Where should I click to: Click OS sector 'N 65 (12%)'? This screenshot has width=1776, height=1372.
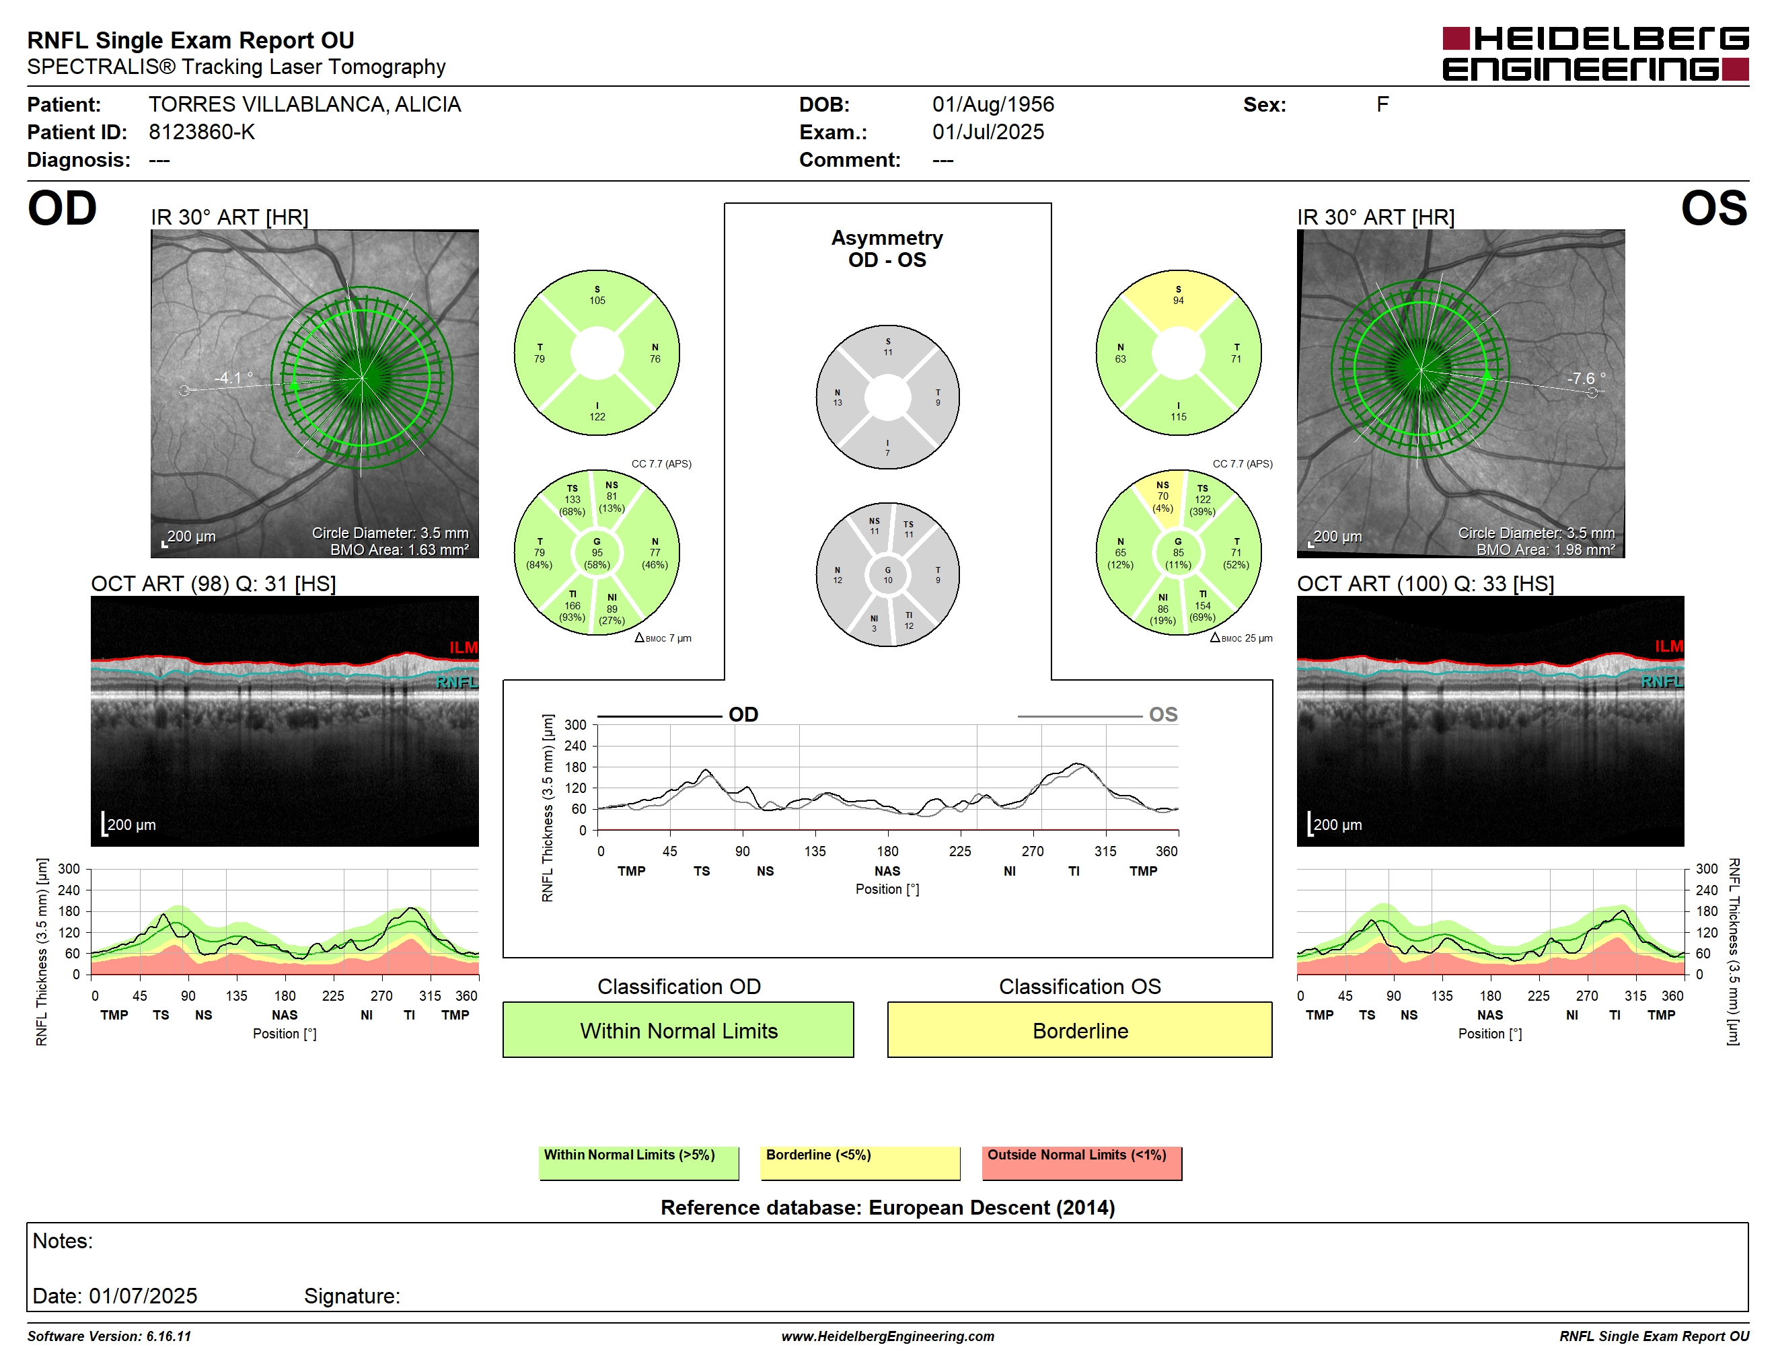coord(1121,553)
